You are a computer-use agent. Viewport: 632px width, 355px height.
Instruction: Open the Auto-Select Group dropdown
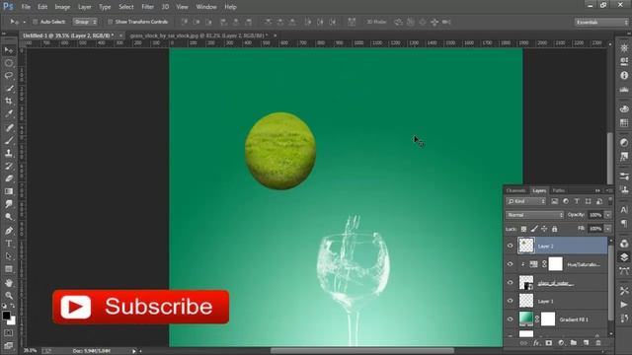pyautogui.click(x=85, y=22)
